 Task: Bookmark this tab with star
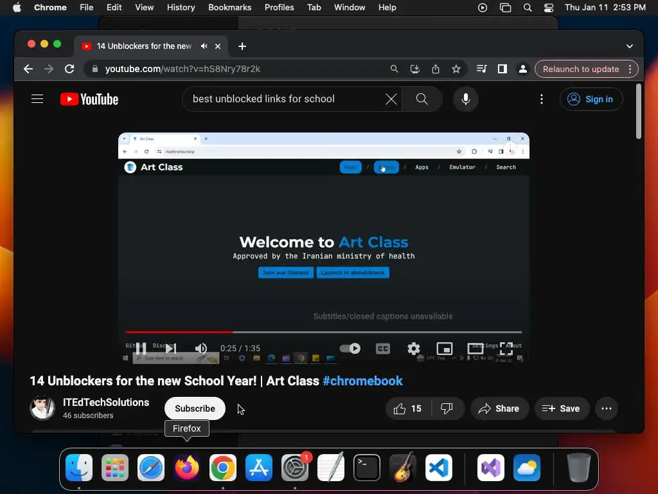pyautogui.click(x=456, y=69)
